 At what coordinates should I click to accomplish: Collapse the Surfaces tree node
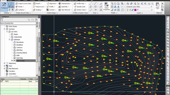(x=5, y=29)
